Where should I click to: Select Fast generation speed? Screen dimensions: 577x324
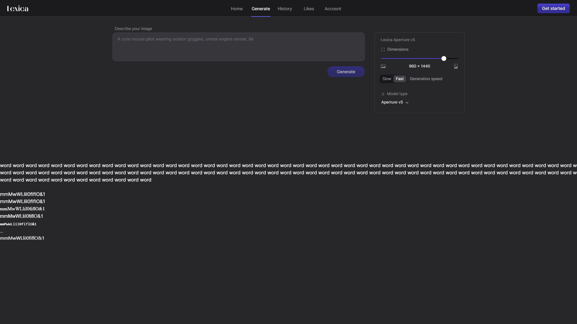pos(400,79)
